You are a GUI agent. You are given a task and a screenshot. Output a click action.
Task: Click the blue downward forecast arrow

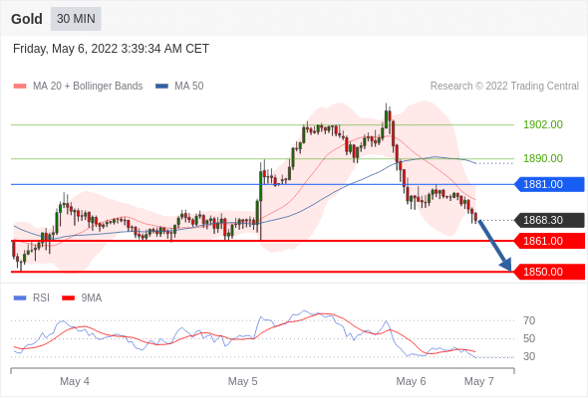point(494,246)
